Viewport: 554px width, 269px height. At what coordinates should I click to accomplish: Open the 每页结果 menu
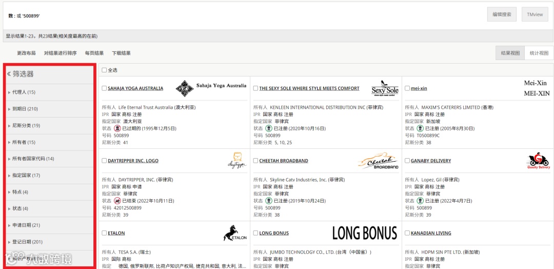(x=94, y=53)
